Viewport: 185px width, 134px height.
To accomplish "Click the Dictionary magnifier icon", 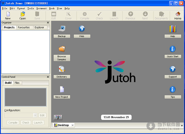I will 62,69.
